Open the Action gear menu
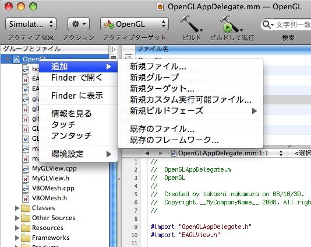This screenshot has width=311, height=247. [x=79, y=24]
